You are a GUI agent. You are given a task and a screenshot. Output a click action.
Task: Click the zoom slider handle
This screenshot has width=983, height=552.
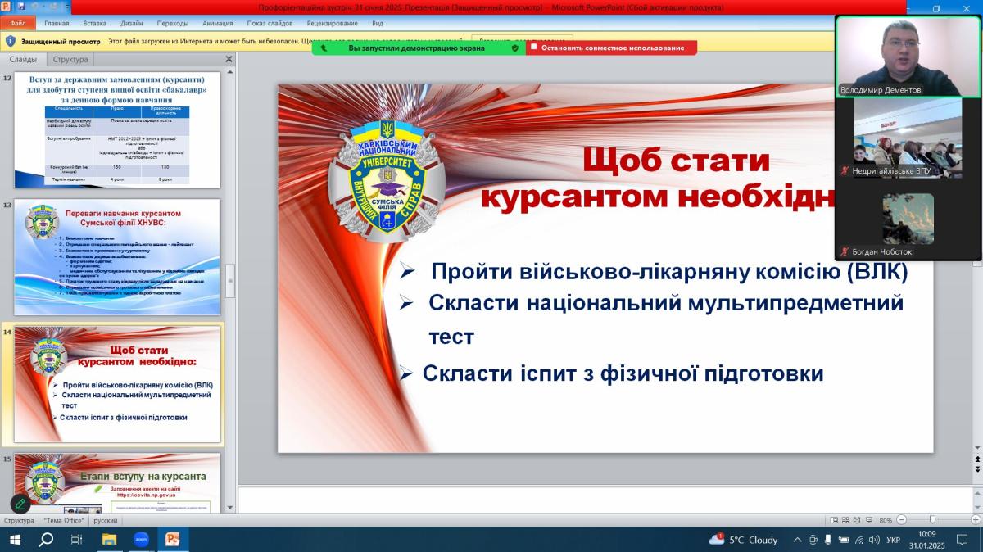coord(932,520)
